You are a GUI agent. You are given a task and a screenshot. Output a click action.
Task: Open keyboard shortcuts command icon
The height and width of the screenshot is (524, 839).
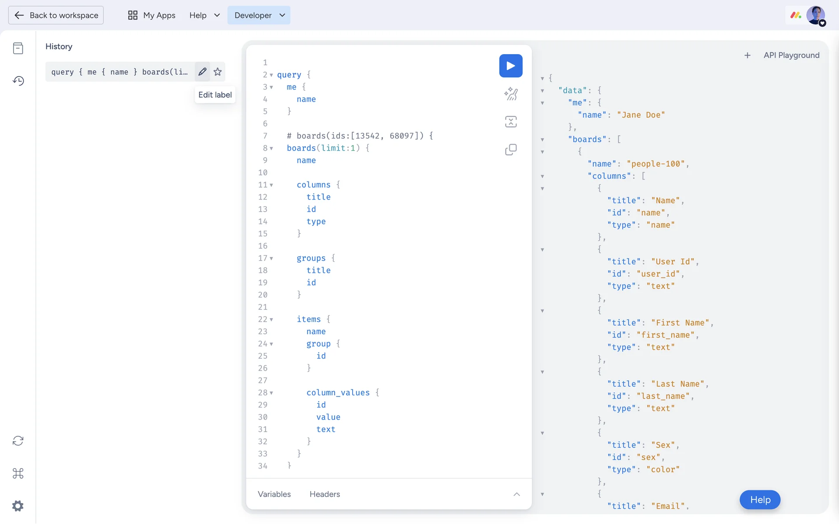(18, 473)
